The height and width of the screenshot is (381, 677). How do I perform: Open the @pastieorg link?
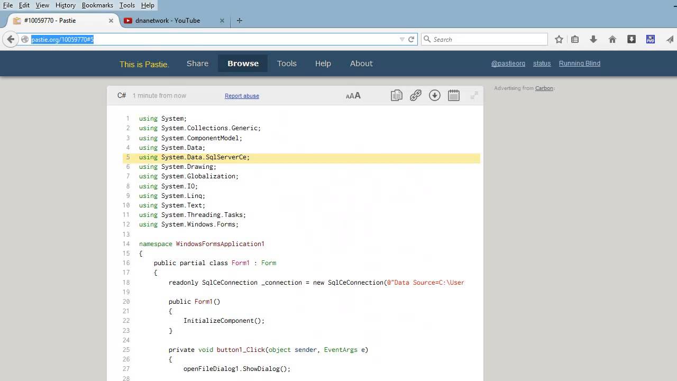click(508, 63)
